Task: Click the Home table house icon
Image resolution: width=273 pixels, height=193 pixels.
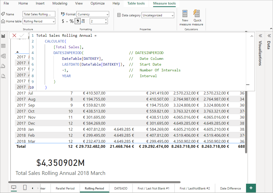Action: tap(3, 21)
